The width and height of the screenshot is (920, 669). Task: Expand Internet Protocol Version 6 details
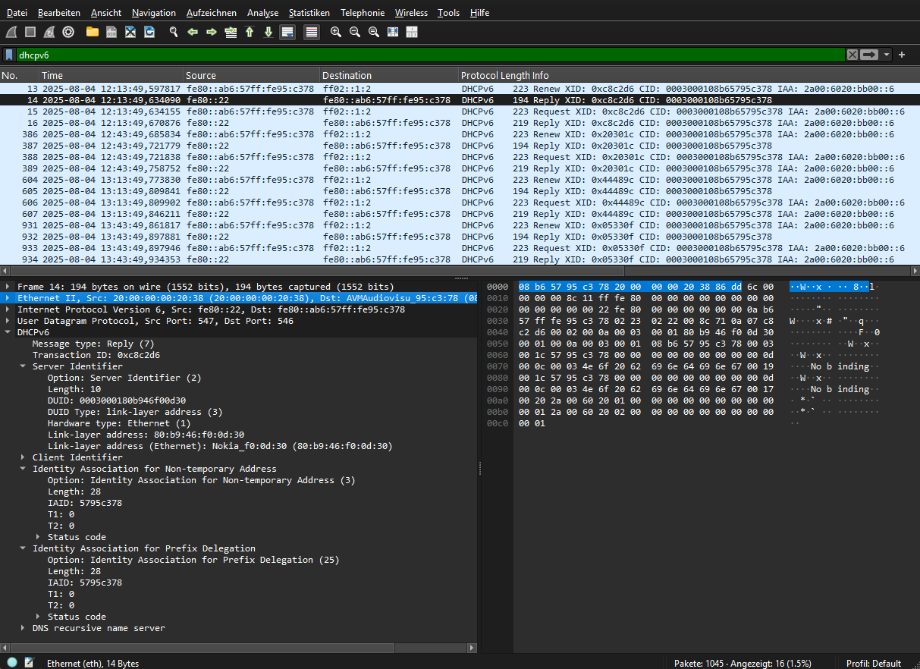(8, 309)
